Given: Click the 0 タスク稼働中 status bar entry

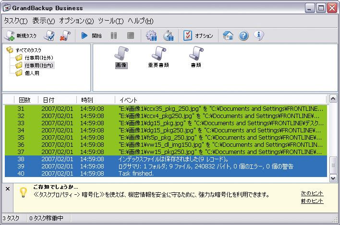Looking at the screenshot, I should 46,218.
